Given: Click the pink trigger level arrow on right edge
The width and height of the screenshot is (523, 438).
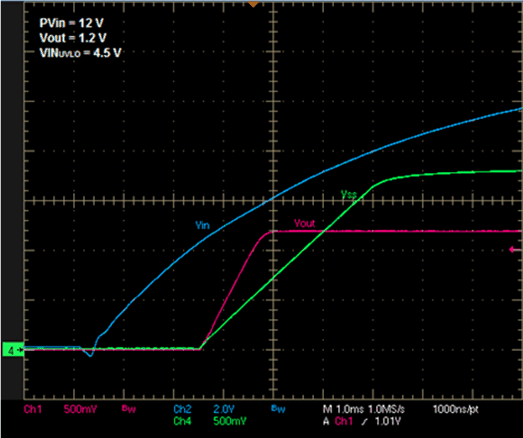Looking at the screenshot, I should click(x=515, y=249).
